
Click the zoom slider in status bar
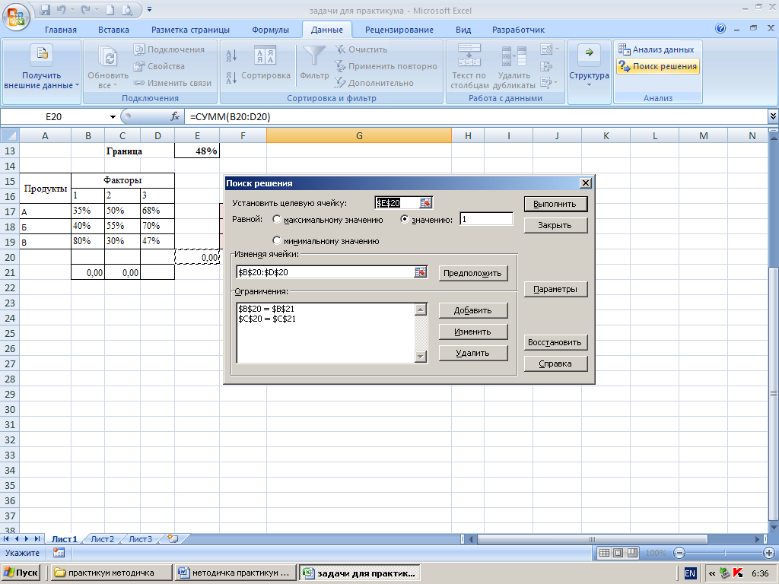[724, 553]
